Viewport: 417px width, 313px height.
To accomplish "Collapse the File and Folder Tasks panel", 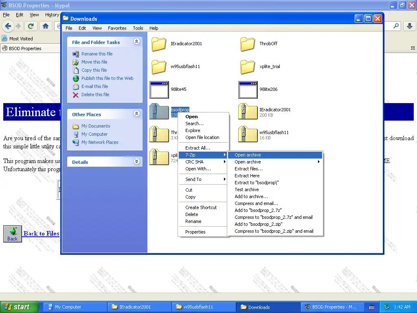I will click(137, 42).
